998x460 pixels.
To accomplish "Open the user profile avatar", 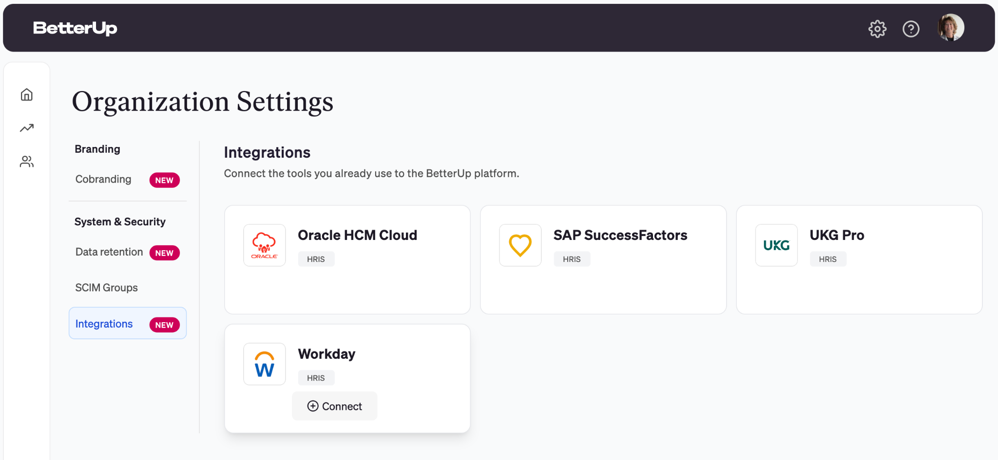I will (x=951, y=27).
